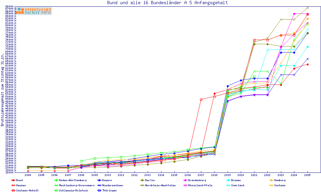Click the magenta Brandenburg legend marker
This screenshot has height=192, width=321.
pyautogui.click(x=185, y=180)
